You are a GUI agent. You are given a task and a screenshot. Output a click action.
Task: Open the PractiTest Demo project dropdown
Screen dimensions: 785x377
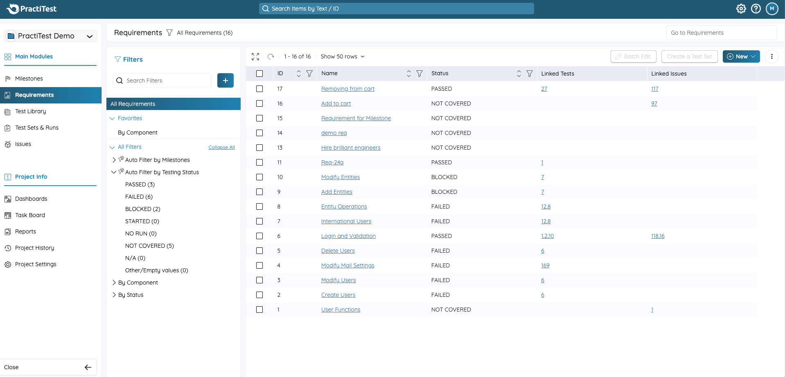pos(51,36)
